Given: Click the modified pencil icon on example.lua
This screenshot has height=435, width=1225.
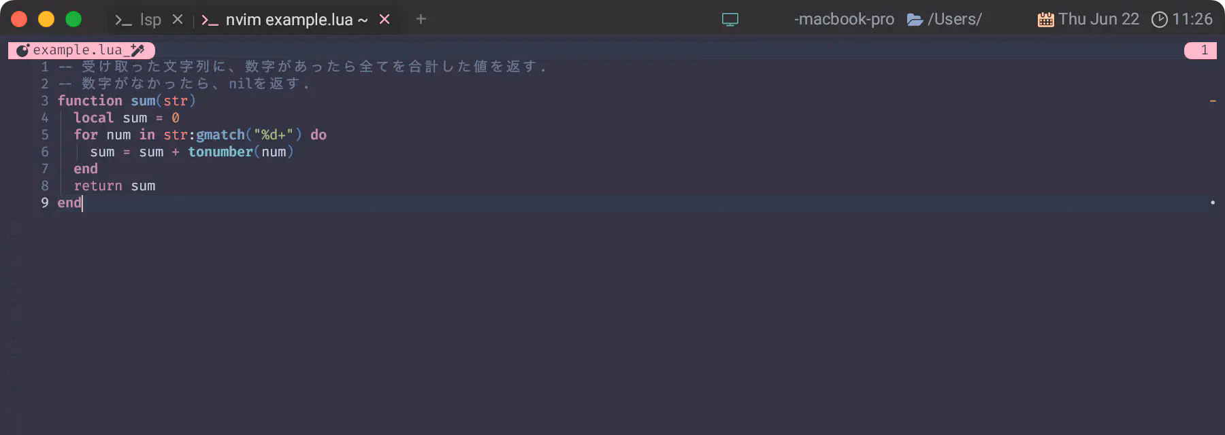Looking at the screenshot, I should [137, 50].
